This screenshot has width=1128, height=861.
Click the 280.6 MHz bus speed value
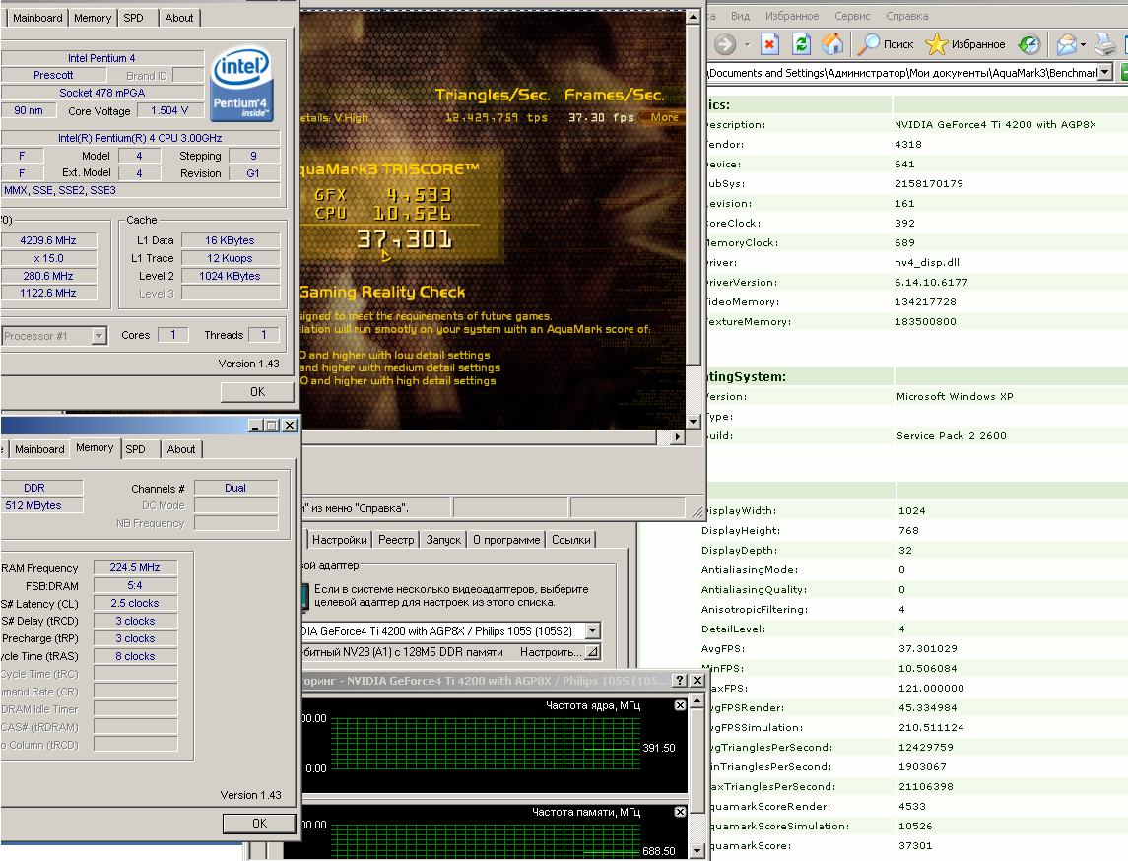(x=48, y=276)
